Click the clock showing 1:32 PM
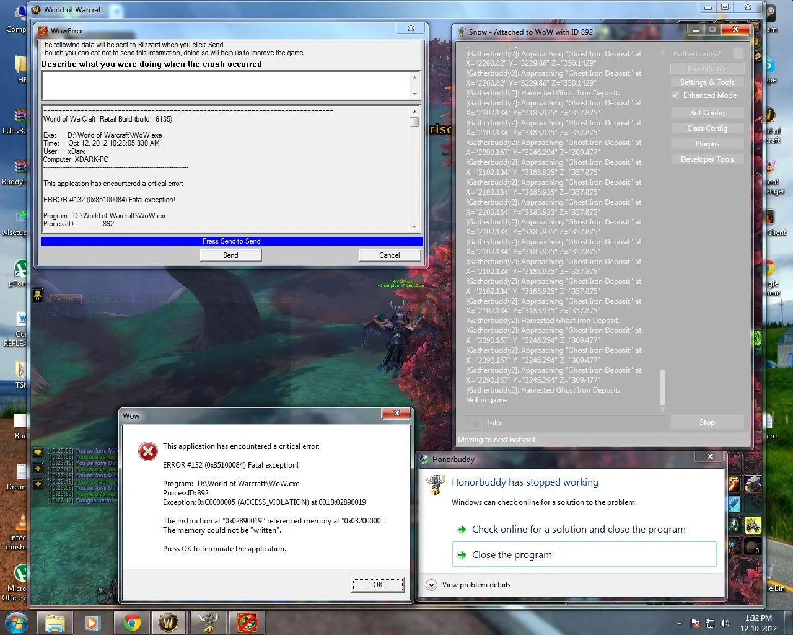This screenshot has height=635, width=793. tap(758, 618)
